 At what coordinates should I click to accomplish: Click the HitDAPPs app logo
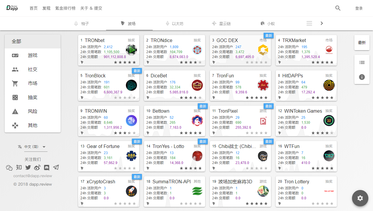click(329, 85)
